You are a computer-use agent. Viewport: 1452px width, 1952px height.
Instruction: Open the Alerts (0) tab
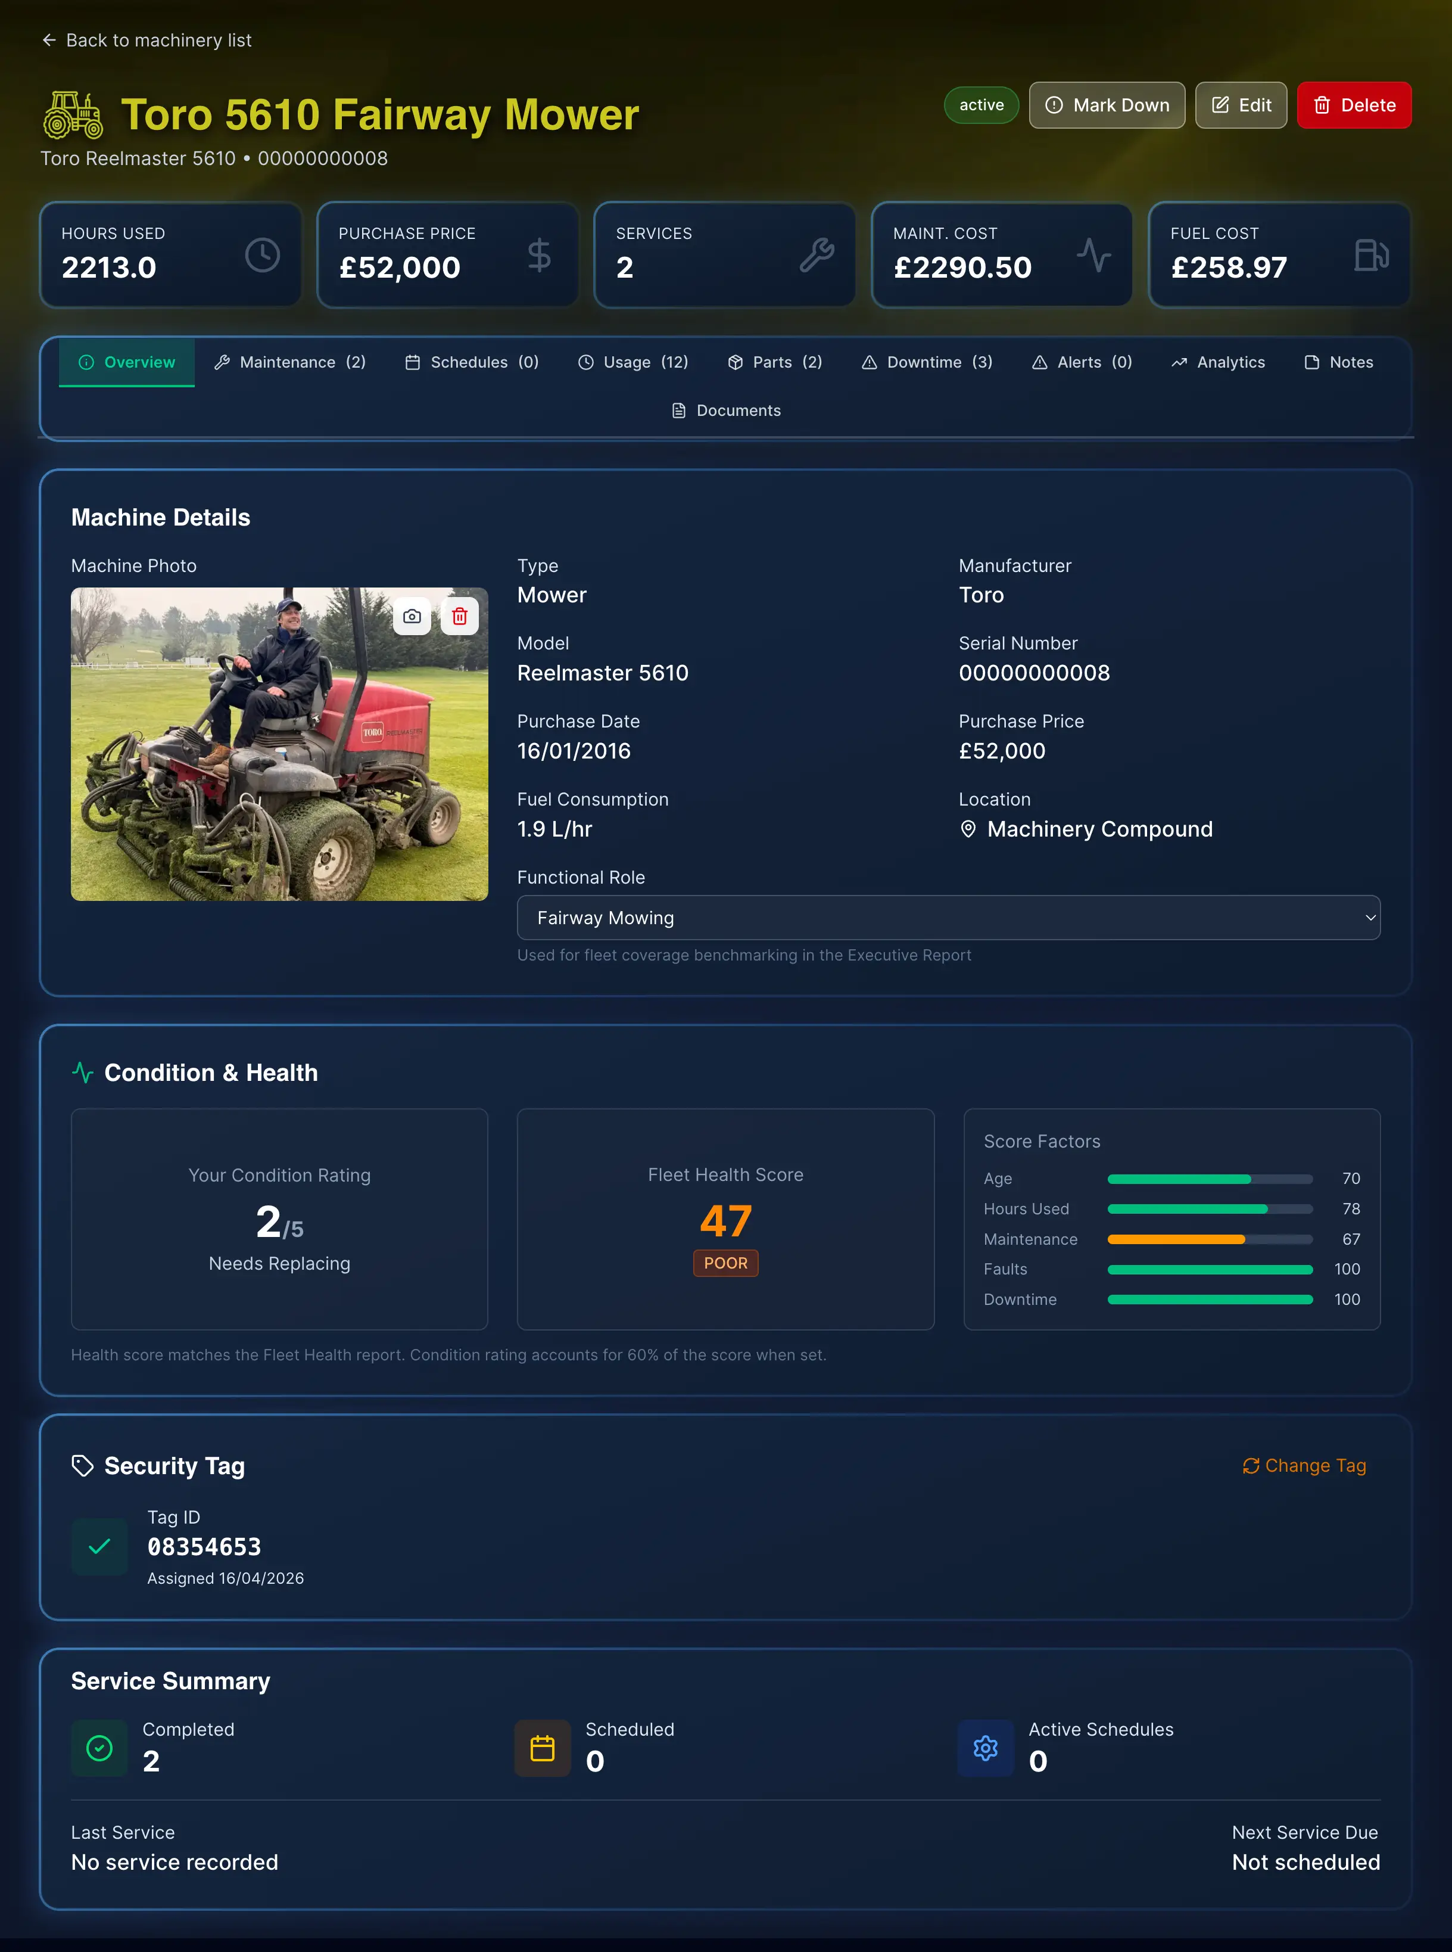1082,362
